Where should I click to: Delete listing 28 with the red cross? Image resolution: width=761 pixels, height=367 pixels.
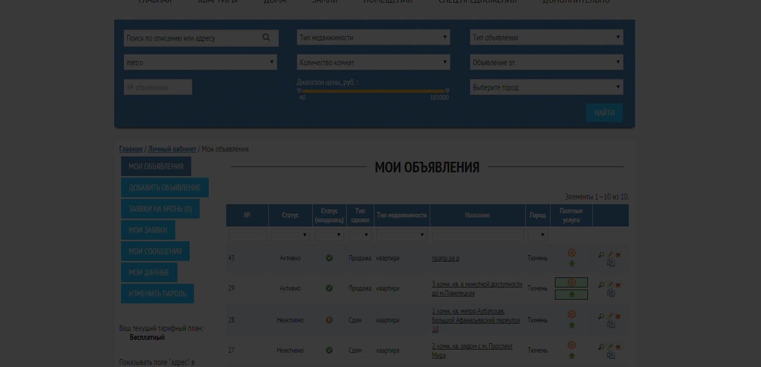pyautogui.click(x=618, y=317)
